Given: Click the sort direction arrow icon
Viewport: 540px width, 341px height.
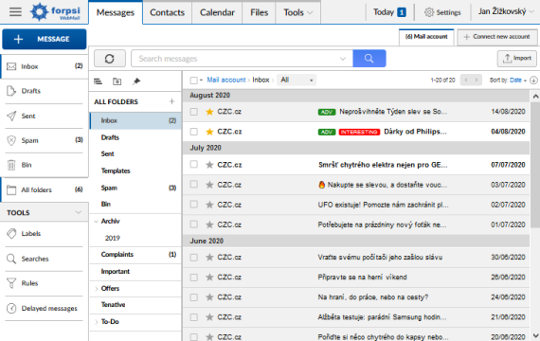Looking at the screenshot, I should point(533,80).
